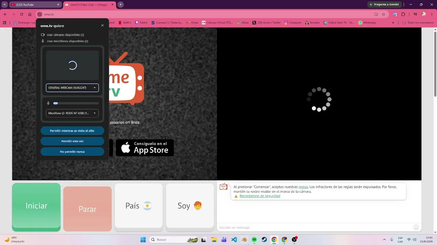
Task: Open the microphone dropdown RODE NT-USB
Action: [x=72, y=113]
